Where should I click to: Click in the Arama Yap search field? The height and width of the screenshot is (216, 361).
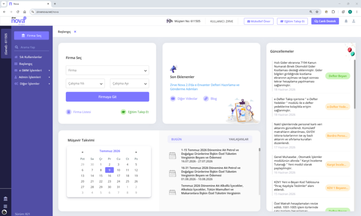(31, 47)
